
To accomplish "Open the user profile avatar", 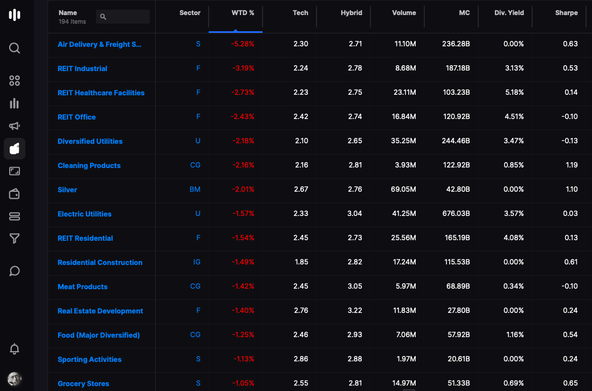I will pyautogui.click(x=15, y=379).
